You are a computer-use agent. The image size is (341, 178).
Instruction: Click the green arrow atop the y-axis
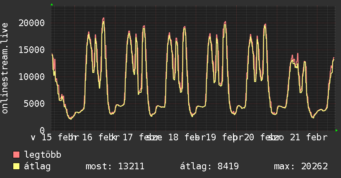[52, 5]
